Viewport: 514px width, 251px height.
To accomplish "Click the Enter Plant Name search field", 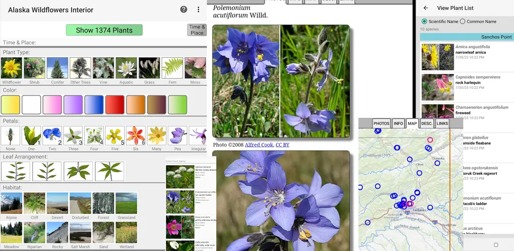I will coord(191,161).
